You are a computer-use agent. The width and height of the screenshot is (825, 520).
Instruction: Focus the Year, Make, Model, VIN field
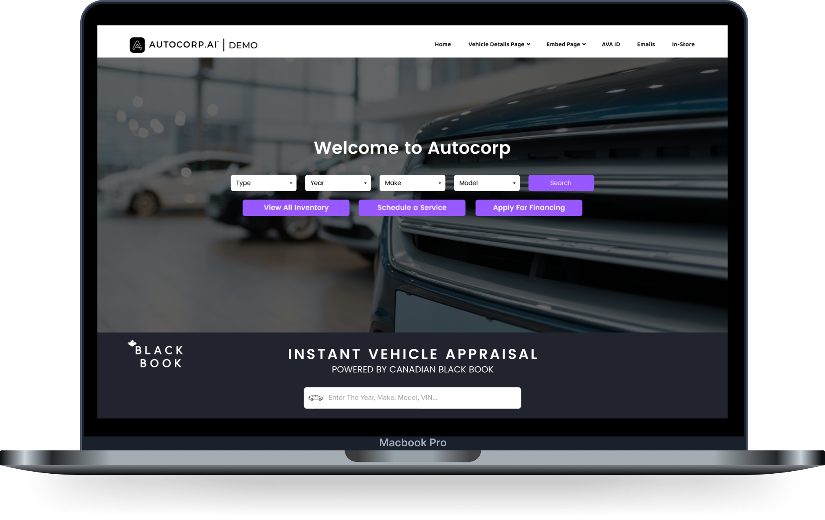422,398
